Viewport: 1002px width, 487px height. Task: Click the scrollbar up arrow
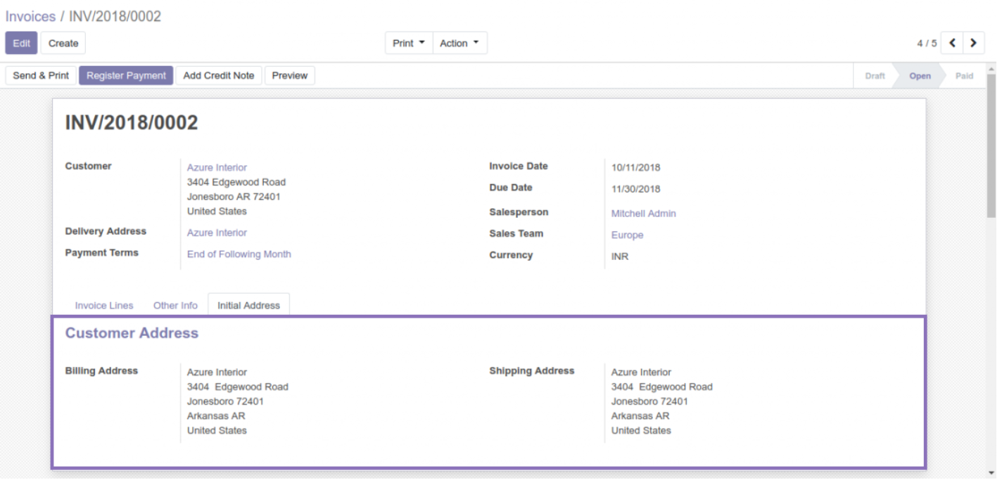(x=991, y=68)
